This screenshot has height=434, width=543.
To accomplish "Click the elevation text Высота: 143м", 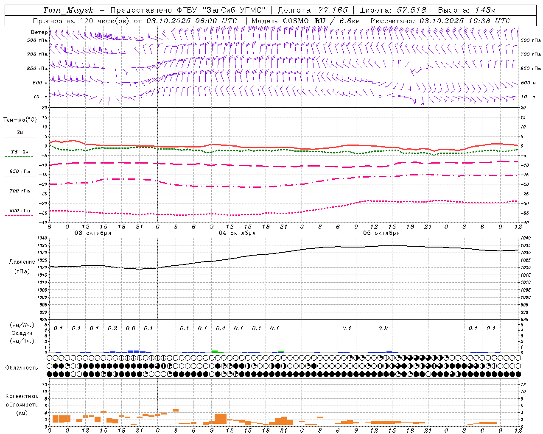I will 467,10.
